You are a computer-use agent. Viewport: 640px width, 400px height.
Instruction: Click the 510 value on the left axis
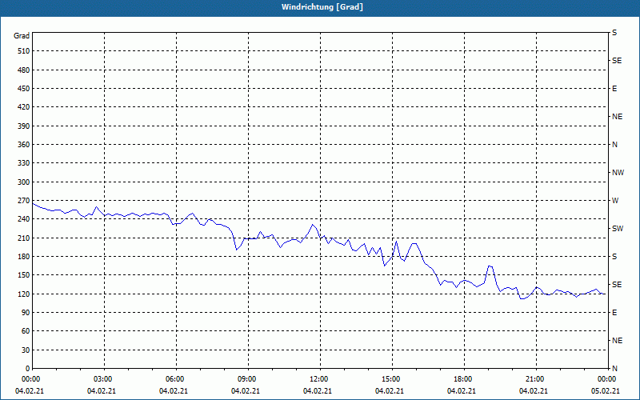click(24, 51)
